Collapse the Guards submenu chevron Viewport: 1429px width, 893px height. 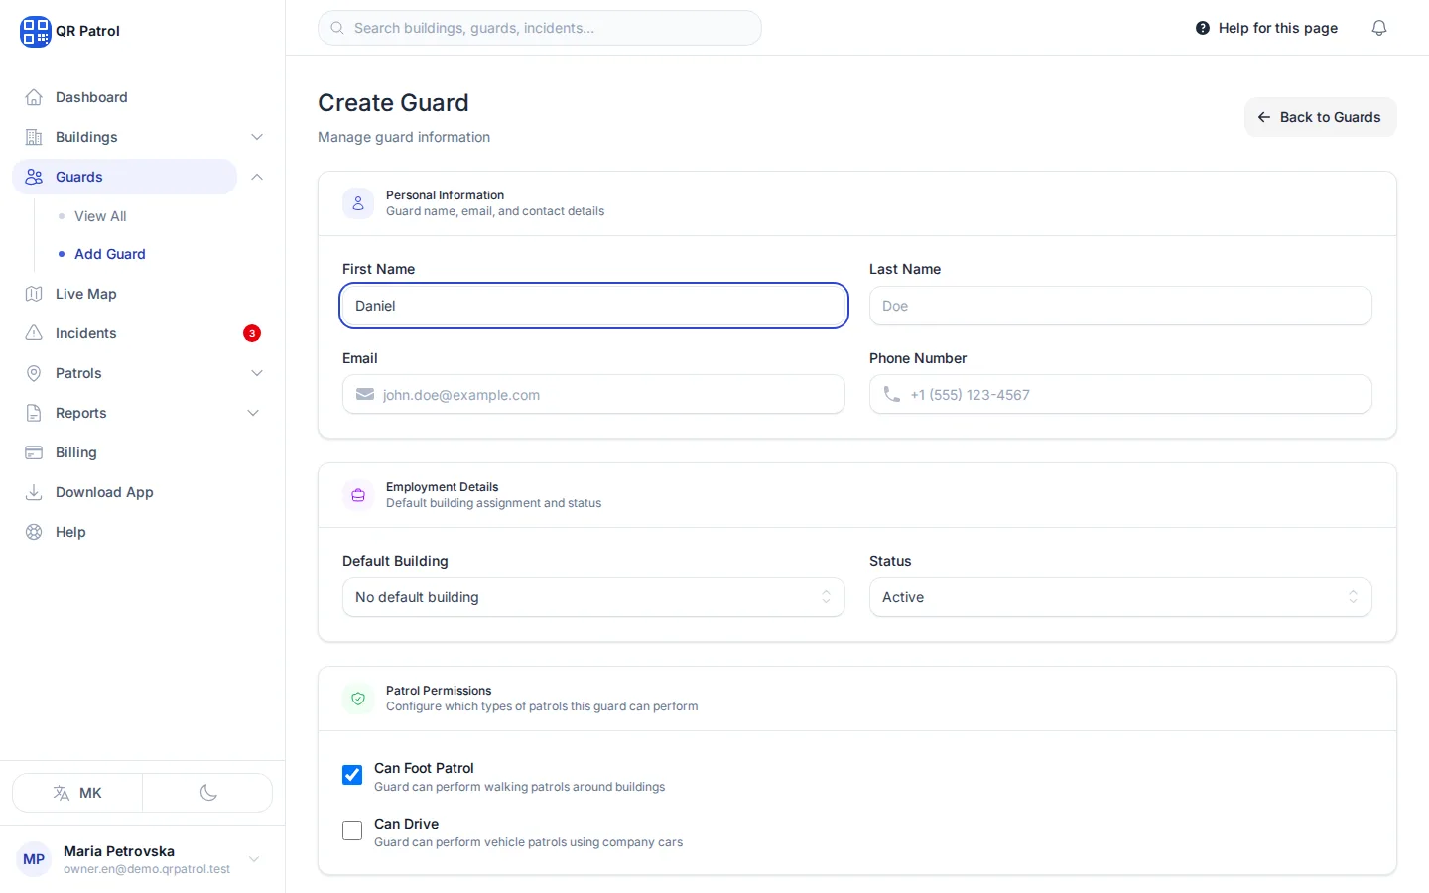click(257, 177)
